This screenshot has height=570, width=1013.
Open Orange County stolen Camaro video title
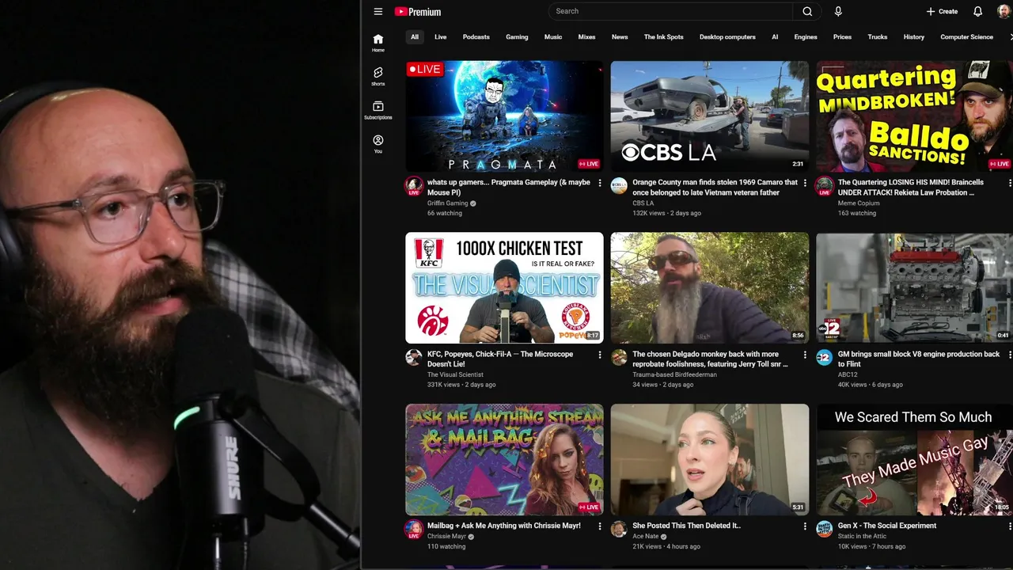tap(715, 188)
